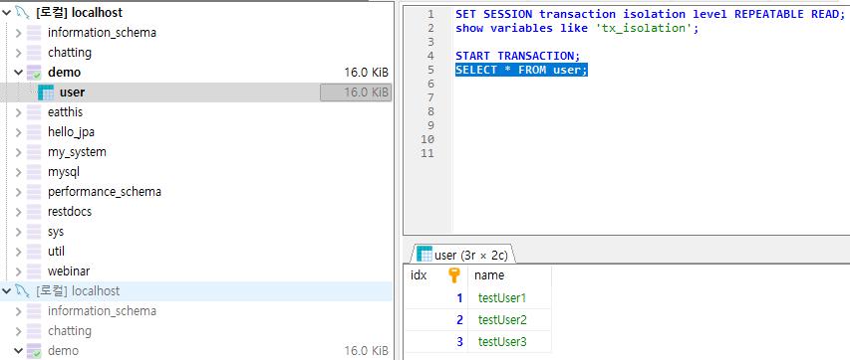Viewport: 850px width, 360px height.
Task: Select the user (3r × 2c) result tab
Action: [464, 254]
